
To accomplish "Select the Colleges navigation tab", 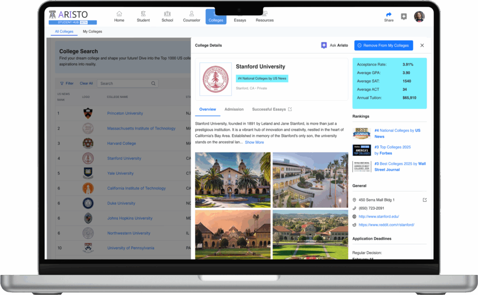I will click(216, 17).
